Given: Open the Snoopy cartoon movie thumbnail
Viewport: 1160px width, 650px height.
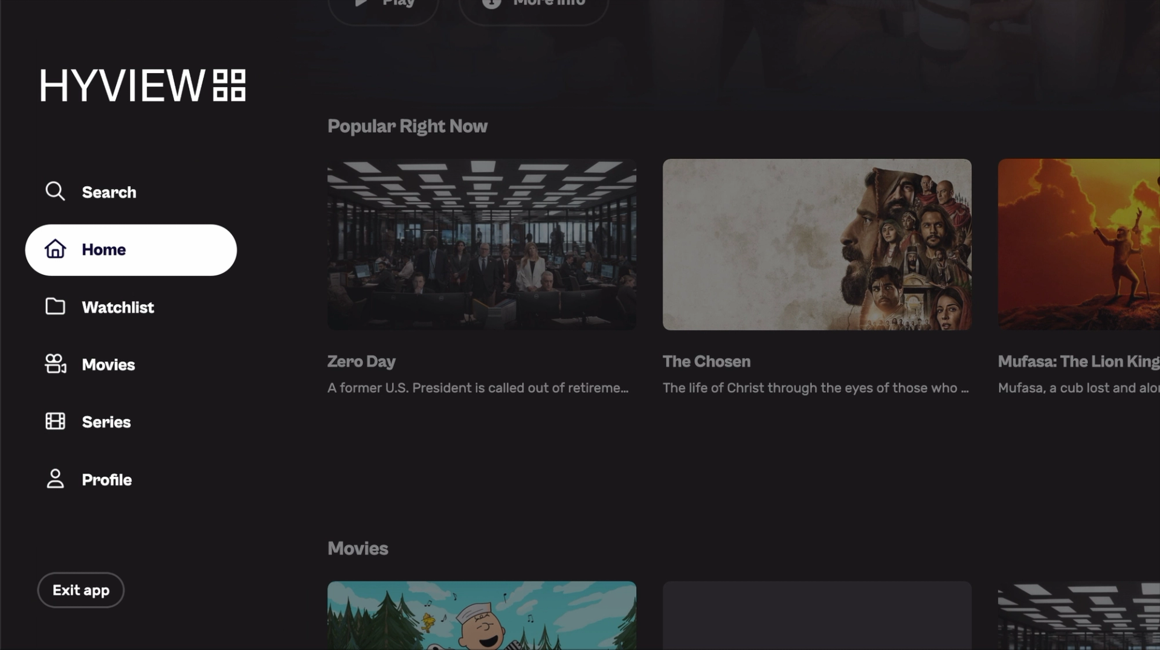Looking at the screenshot, I should [x=482, y=616].
